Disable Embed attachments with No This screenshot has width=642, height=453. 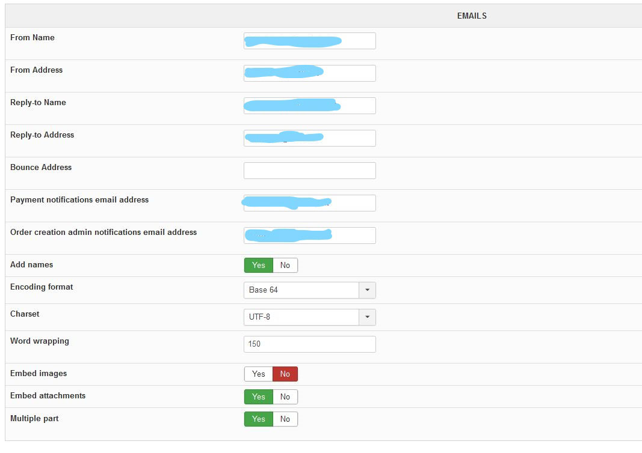pyautogui.click(x=285, y=397)
